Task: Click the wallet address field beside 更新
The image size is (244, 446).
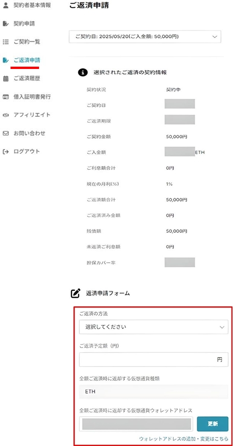Action: 136,424
